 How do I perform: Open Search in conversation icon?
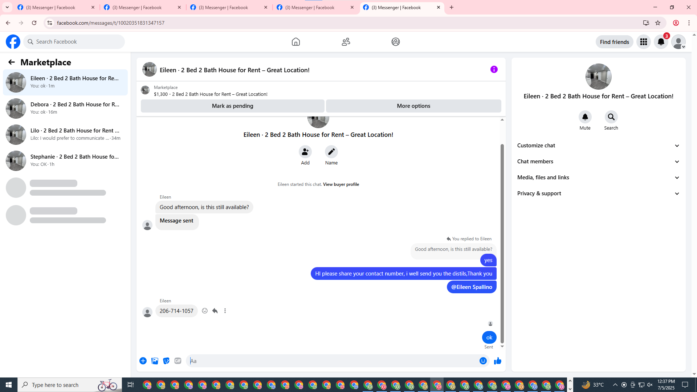[611, 117]
